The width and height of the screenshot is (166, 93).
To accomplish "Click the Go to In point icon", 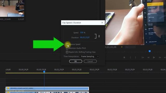I will [143, 57].
